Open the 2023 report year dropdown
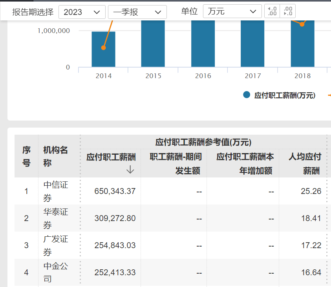Image resolution: width=331 pixels, height=287 pixels. tap(82, 12)
